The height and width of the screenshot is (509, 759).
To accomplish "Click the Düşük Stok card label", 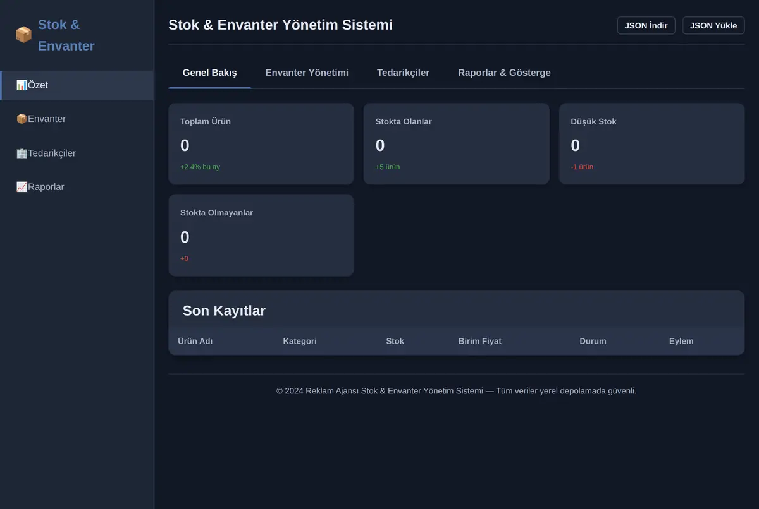I will tap(593, 121).
